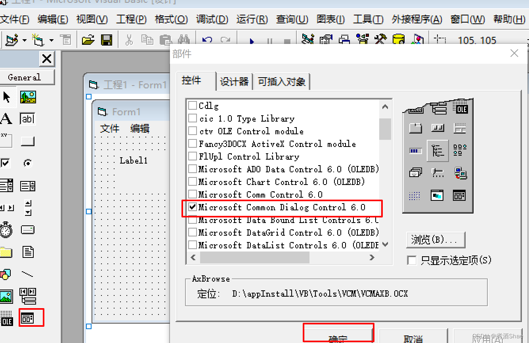Viewport: 529px width, 343px height.
Task: Select the FileListBox control in the toolbox
Action: (x=28, y=252)
